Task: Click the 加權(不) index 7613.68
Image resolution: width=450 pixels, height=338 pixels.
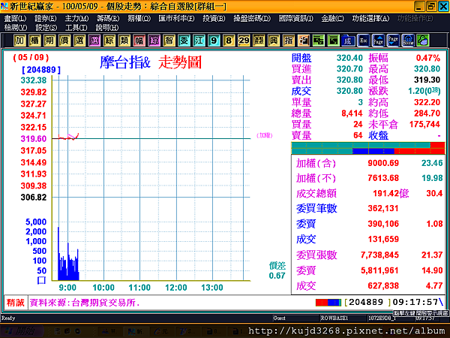Action: [x=383, y=178]
